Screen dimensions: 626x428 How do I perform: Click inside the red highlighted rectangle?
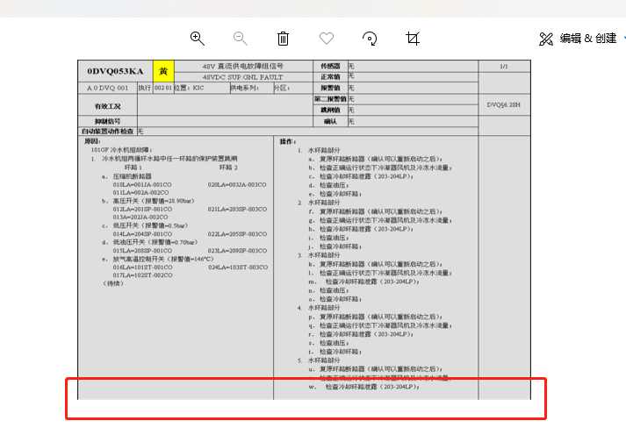coord(306,398)
